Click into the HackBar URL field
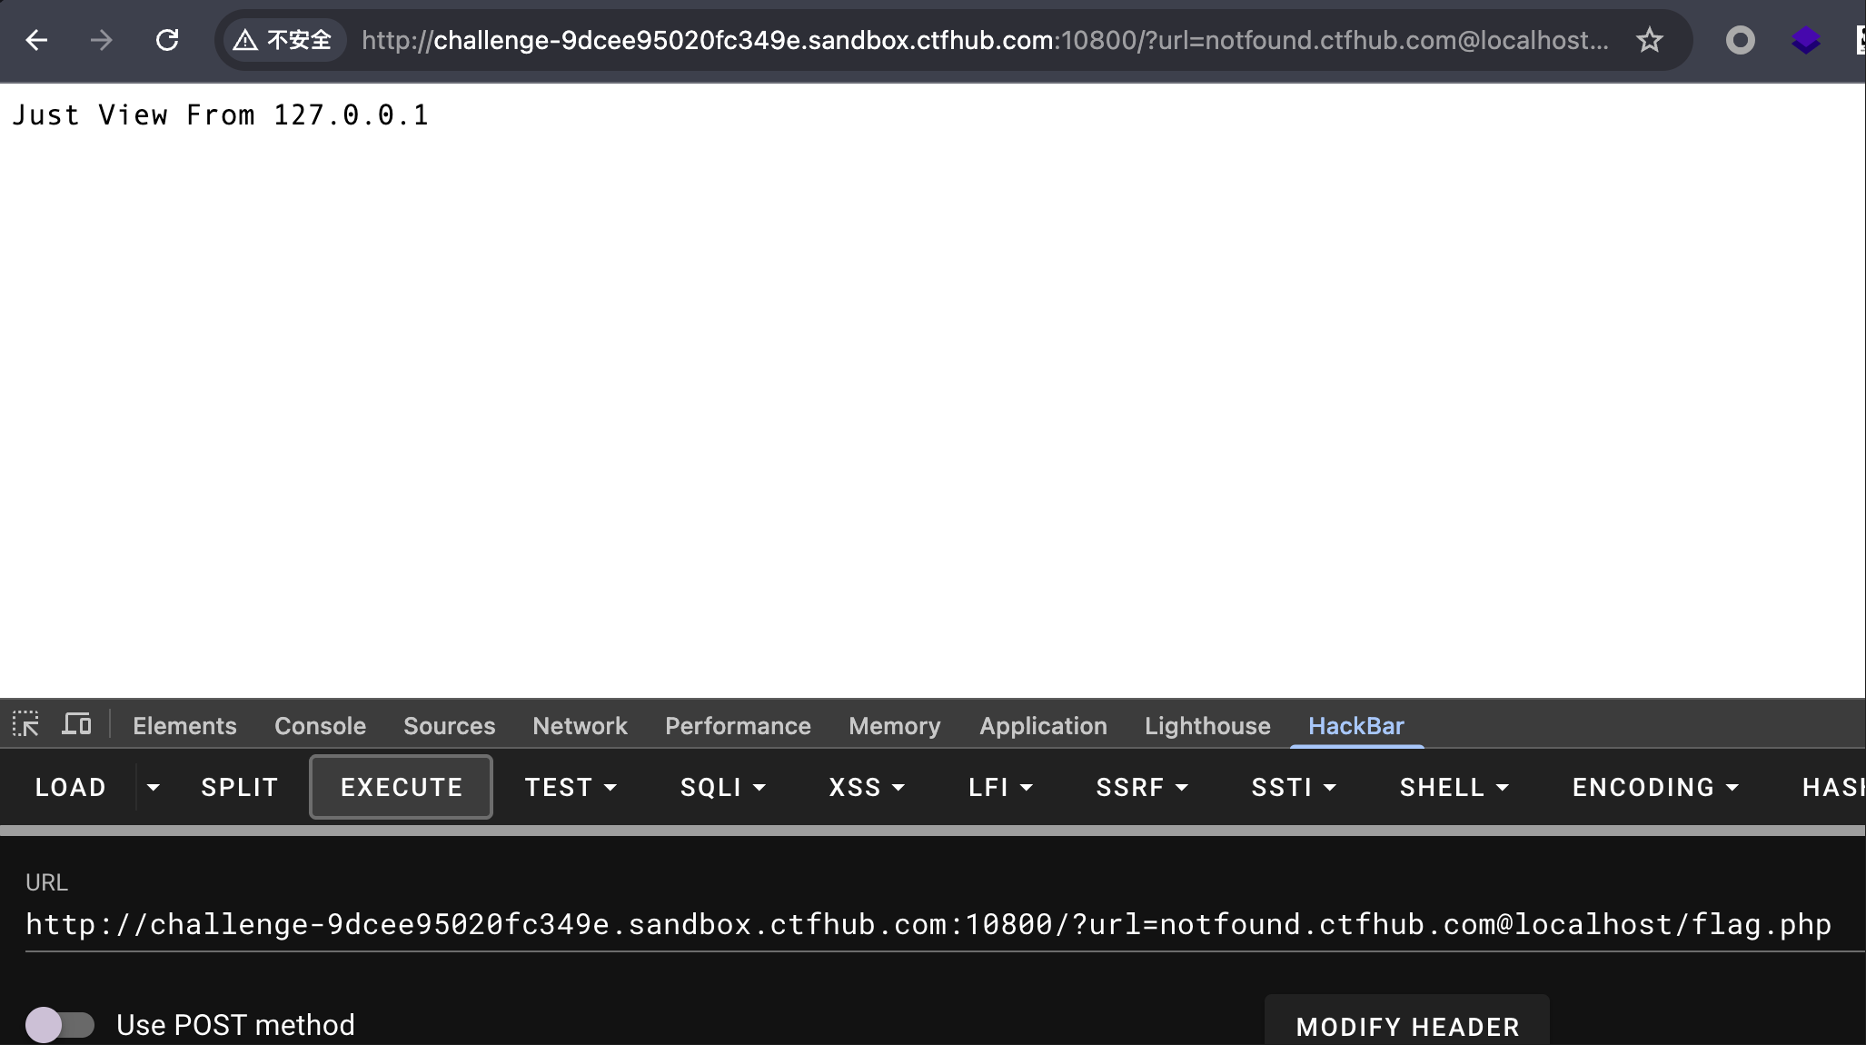Image resolution: width=1866 pixels, height=1045 pixels. [x=927, y=924]
